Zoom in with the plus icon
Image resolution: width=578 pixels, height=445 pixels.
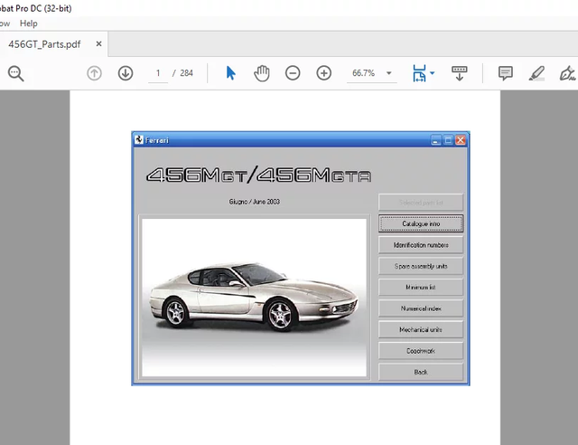[324, 73]
